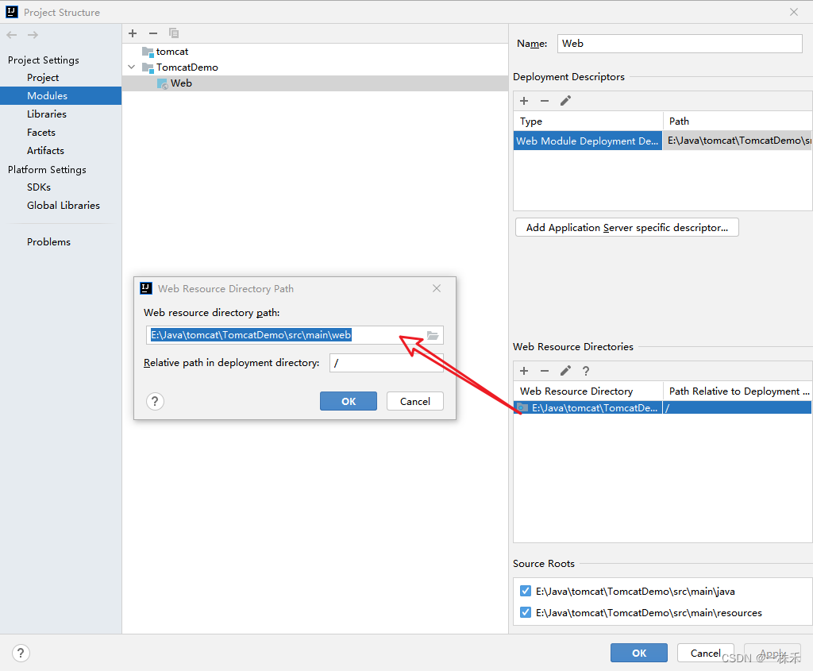This screenshot has width=813, height=671.
Task: Open the Problems page
Action: [48, 241]
